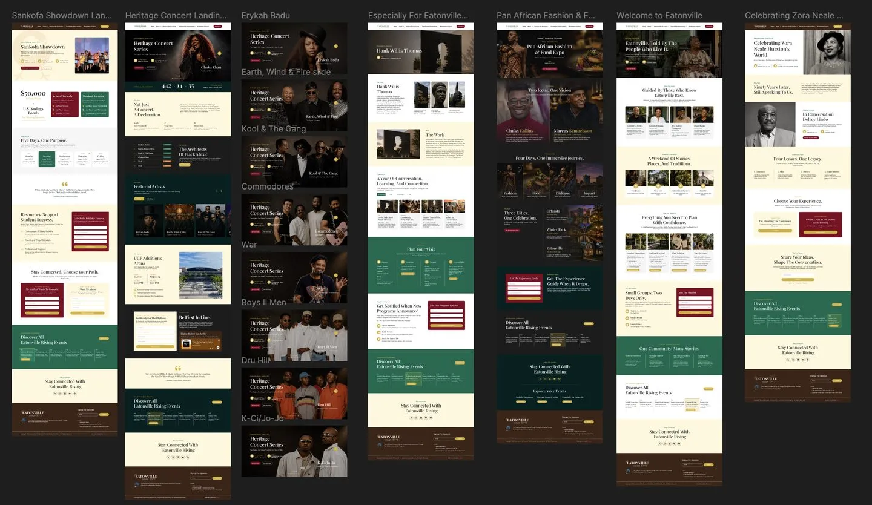872x505 pixels.
Task: Select the 'Student Awards' green card
Action: point(94,105)
